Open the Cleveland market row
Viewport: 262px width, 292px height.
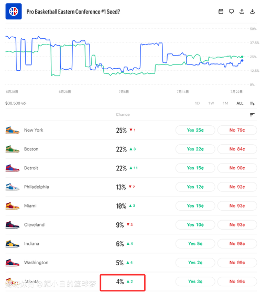pos(131,225)
